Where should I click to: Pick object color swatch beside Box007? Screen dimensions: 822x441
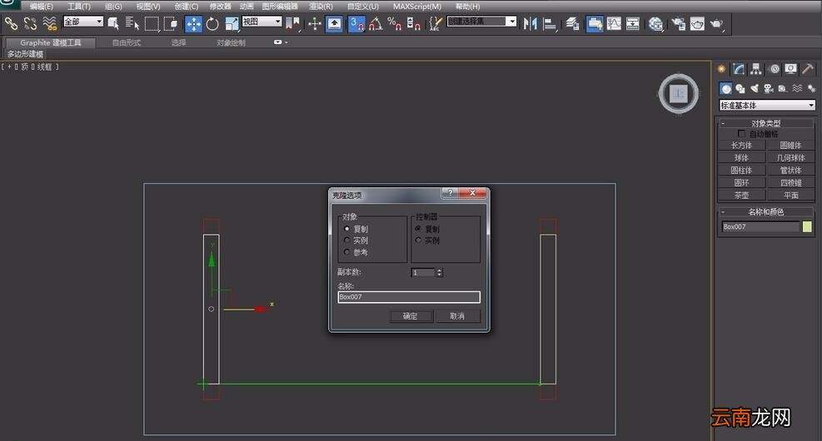807,226
